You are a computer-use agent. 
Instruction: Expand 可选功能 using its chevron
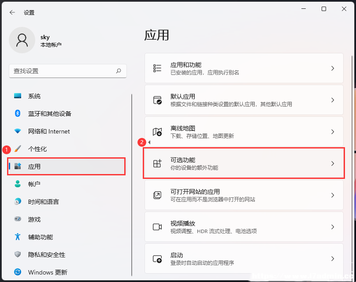333,163
